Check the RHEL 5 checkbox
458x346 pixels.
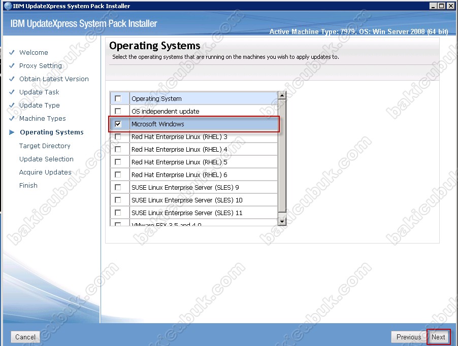118,162
